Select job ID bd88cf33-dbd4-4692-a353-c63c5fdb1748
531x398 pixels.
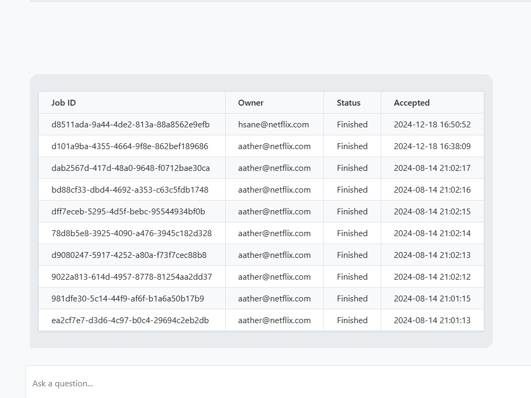[x=130, y=189]
